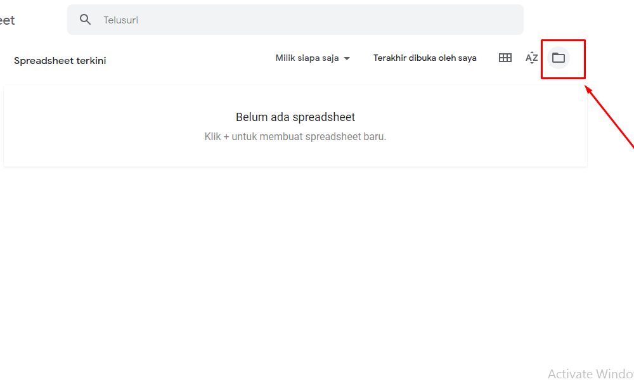
Task: Click the Belum ada spreadsheet message
Action: [295, 117]
